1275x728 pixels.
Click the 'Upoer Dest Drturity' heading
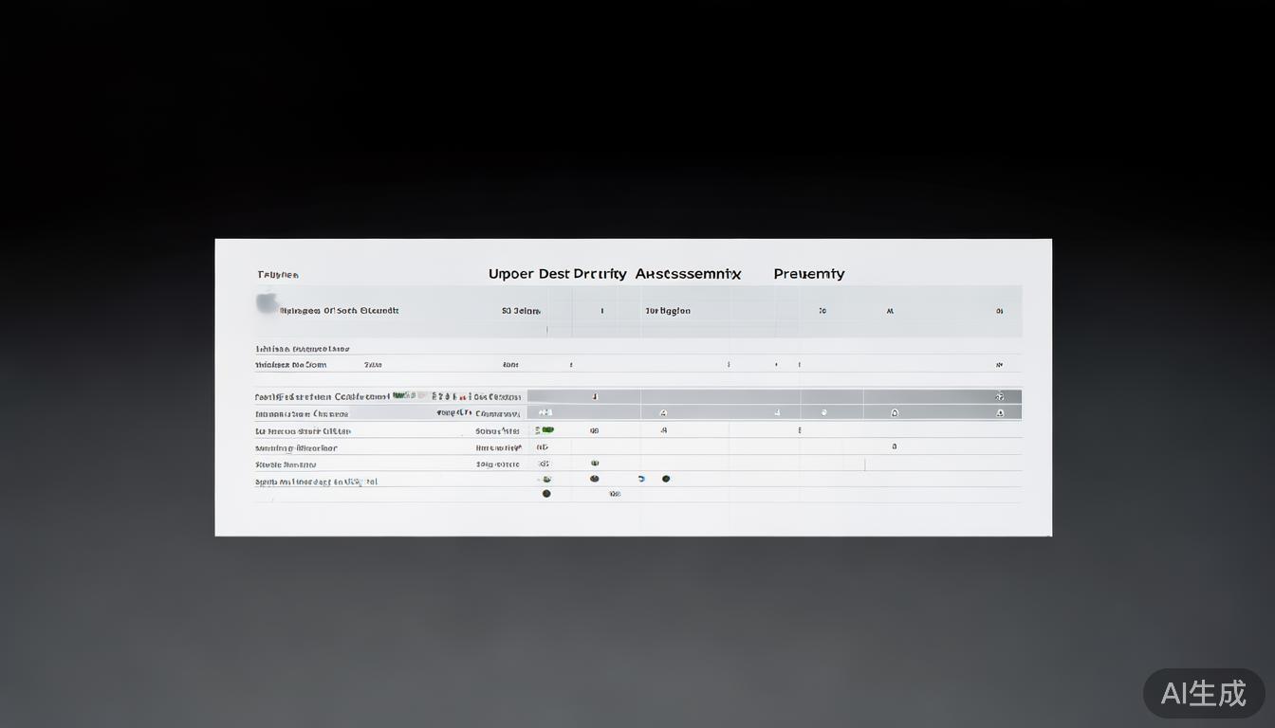pyautogui.click(x=557, y=274)
